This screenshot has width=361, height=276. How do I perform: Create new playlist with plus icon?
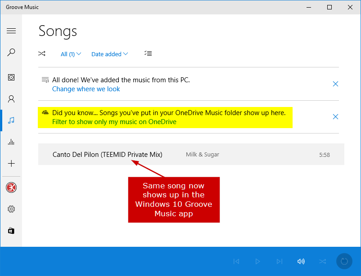tap(11, 164)
